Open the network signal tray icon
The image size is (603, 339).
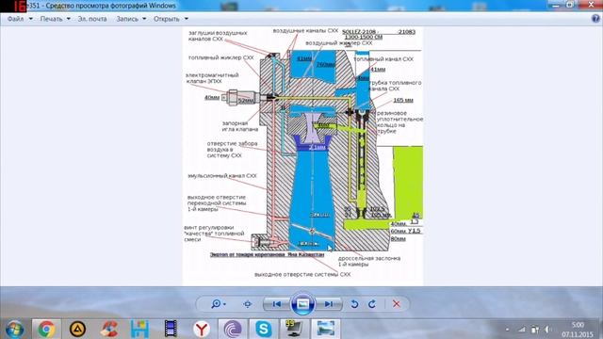(x=521, y=330)
